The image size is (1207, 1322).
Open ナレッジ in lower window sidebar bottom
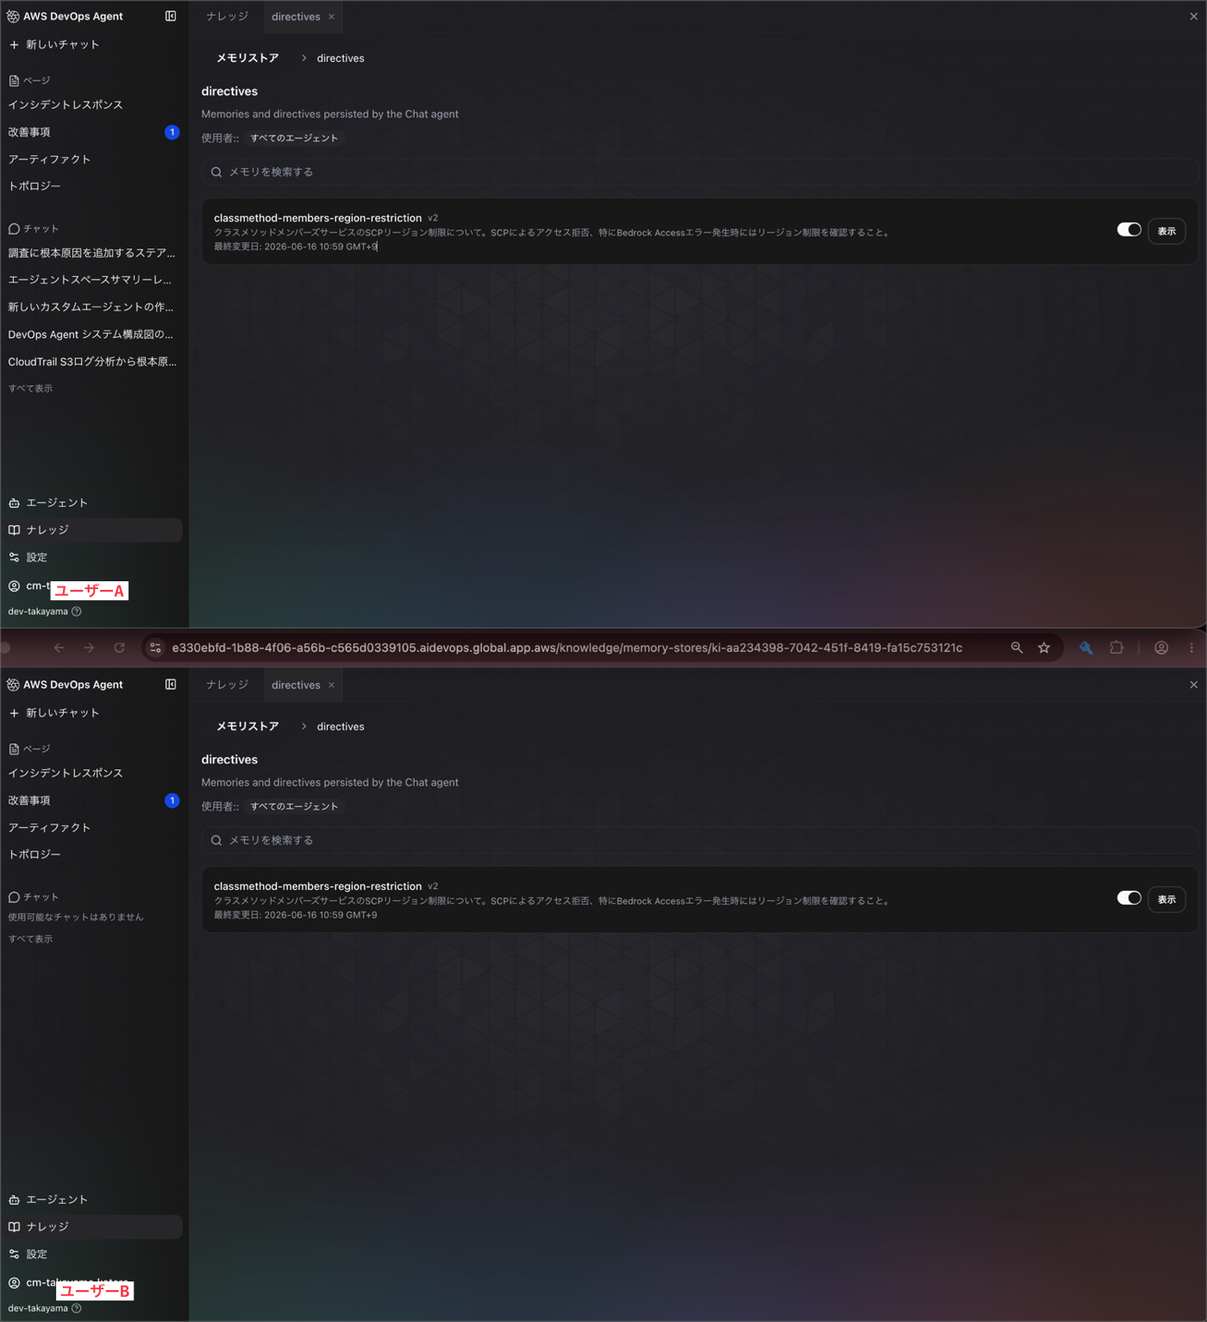91,1227
